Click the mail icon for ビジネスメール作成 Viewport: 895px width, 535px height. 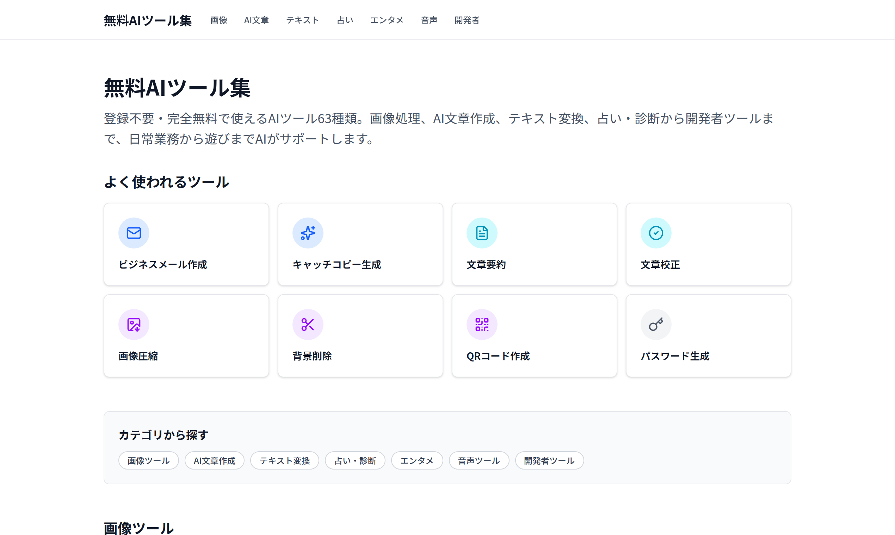[134, 233]
